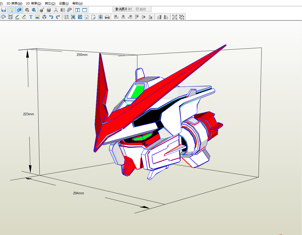Viewport: 302px width, 235px height.
Task: Click the align top icon
Action: (x=137, y=17)
